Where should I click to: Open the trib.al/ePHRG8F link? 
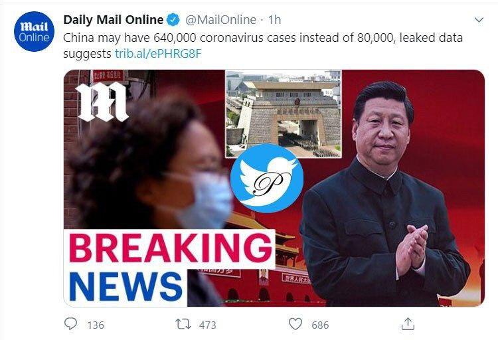tap(158, 53)
